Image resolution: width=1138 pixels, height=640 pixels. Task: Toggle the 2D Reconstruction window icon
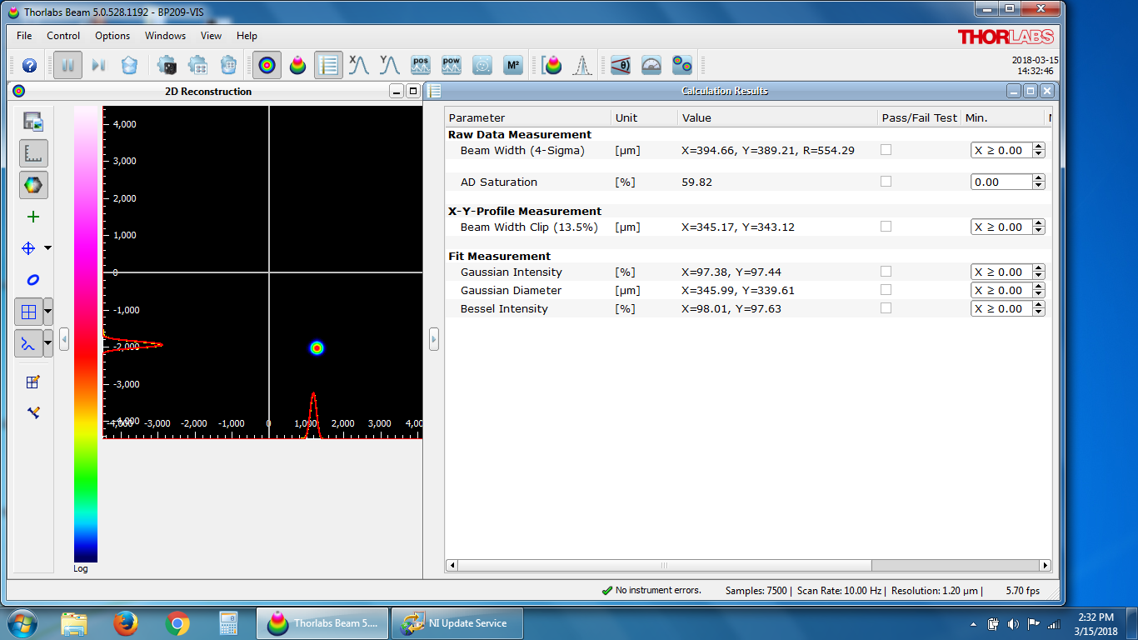click(x=267, y=65)
